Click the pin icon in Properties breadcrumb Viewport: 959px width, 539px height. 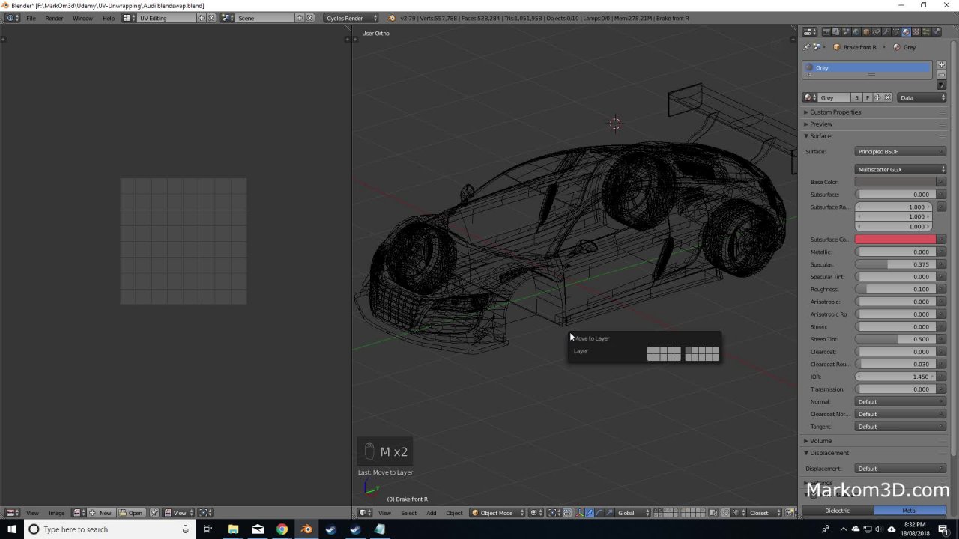(805, 46)
